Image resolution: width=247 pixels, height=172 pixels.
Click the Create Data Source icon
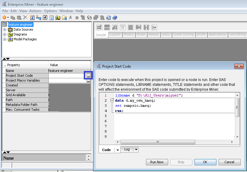click(x=32, y=18)
